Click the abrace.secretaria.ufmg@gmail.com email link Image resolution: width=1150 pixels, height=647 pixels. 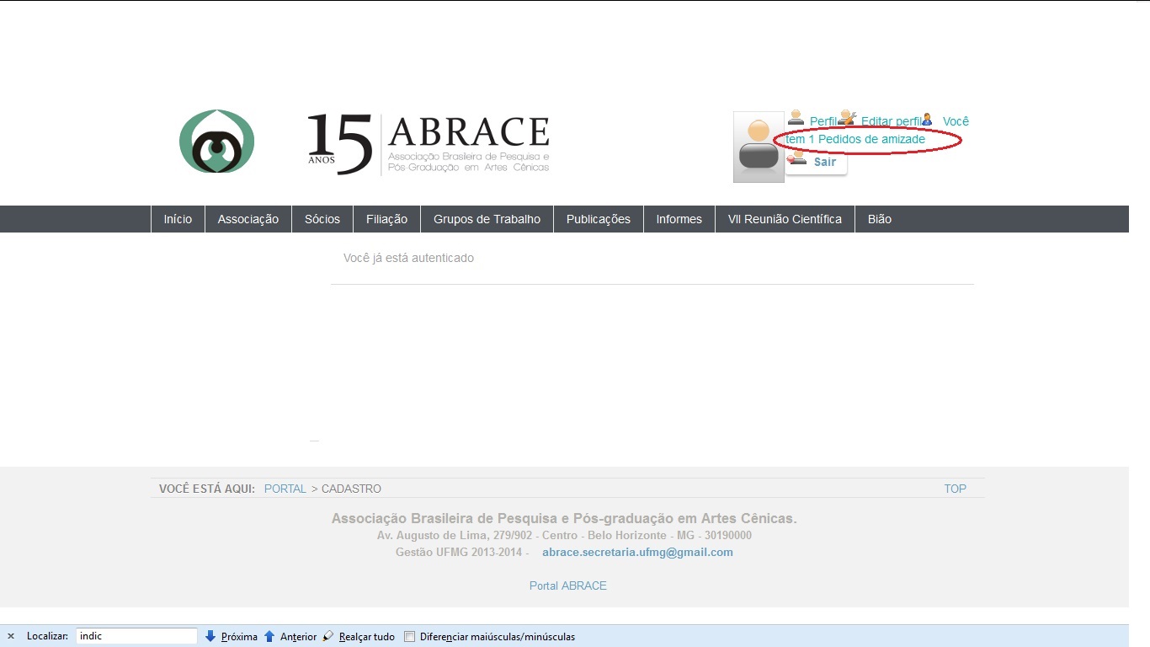click(x=637, y=553)
